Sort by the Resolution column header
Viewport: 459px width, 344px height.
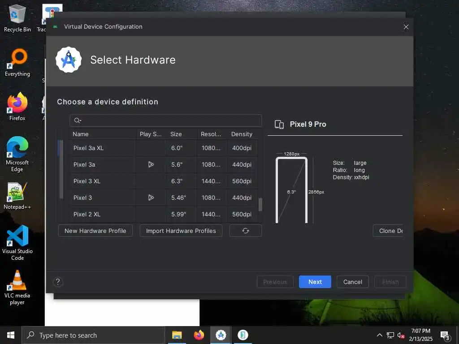pos(212,134)
